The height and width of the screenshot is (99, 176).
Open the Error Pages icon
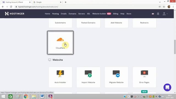tap(144, 74)
